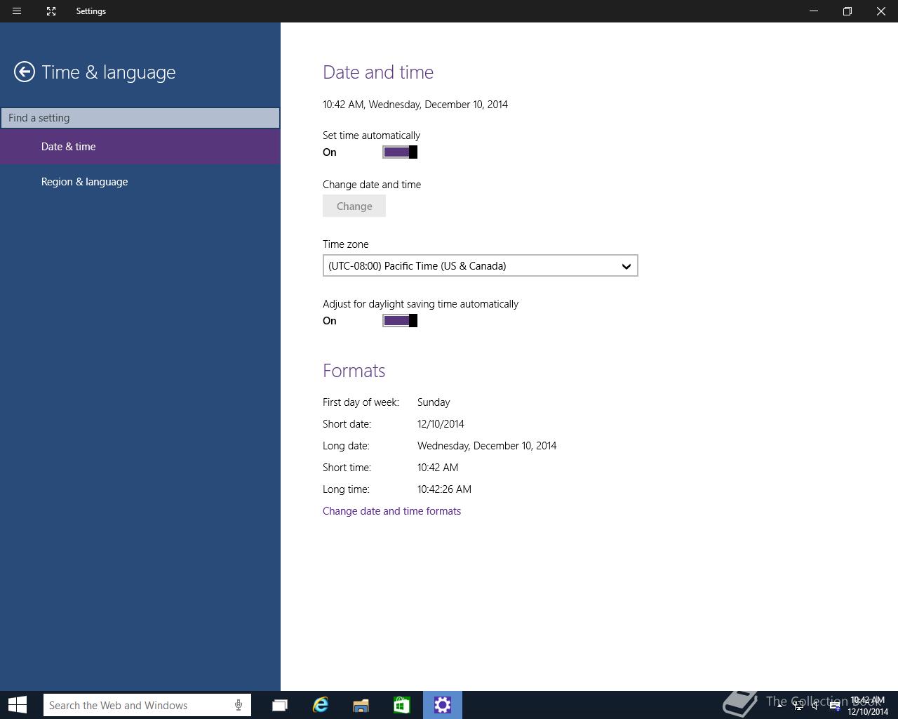Click the back arrow beside Time & language
Viewport: 898px width, 719px height.
[x=25, y=72]
